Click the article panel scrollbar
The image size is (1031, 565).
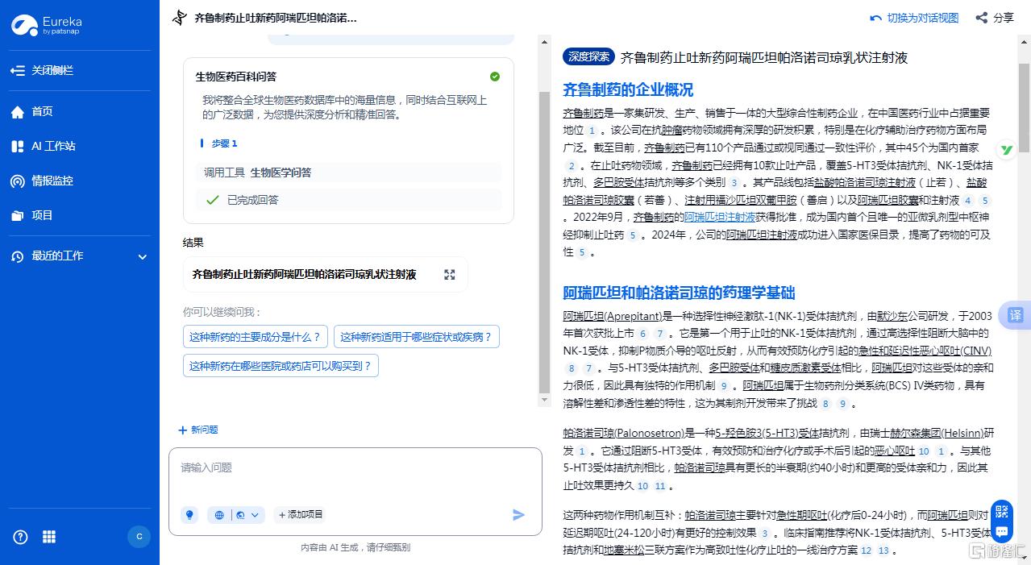[1024, 109]
